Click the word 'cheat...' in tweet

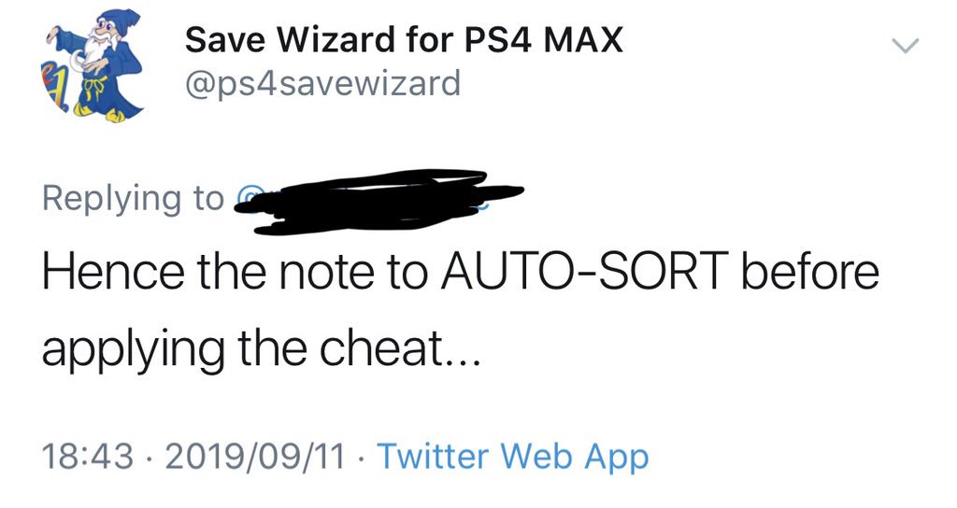click(401, 349)
